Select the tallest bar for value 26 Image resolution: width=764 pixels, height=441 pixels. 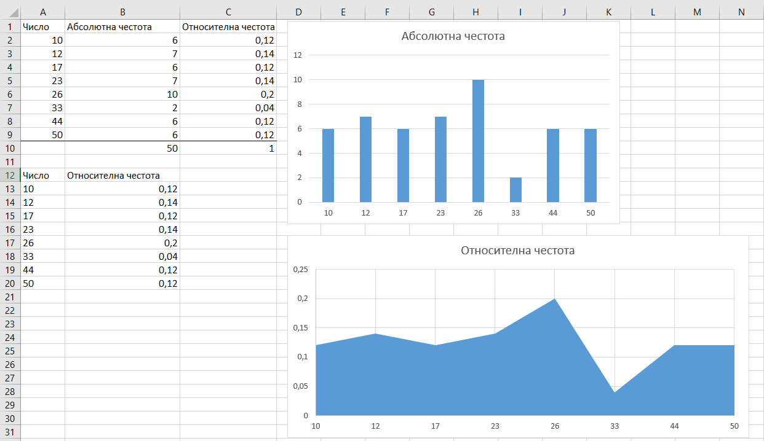pyautogui.click(x=478, y=141)
